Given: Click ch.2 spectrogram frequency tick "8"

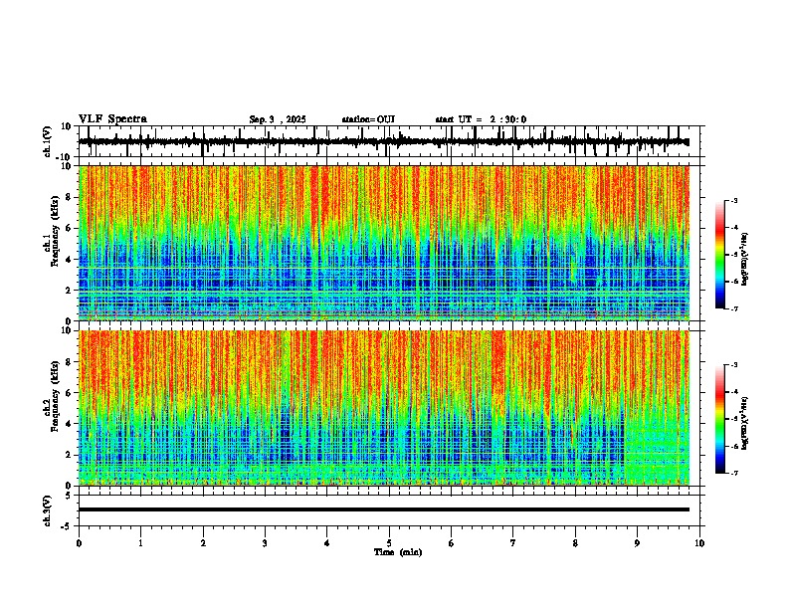Looking at the screenshot, I should tap(69, 362).
